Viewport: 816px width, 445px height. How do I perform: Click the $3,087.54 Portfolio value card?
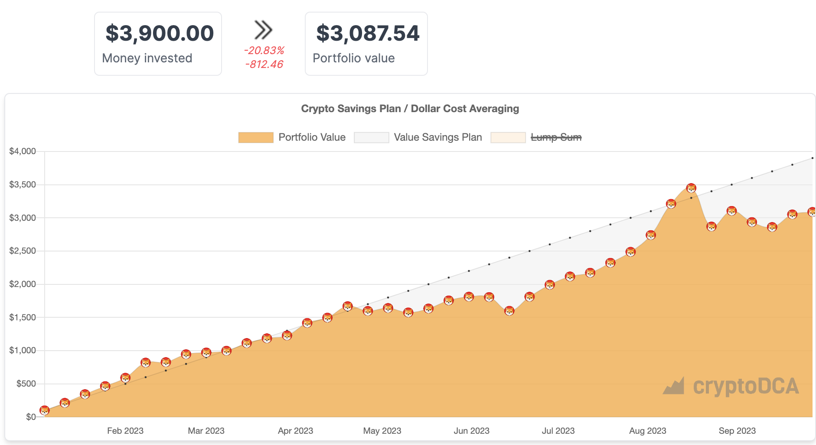366,44
